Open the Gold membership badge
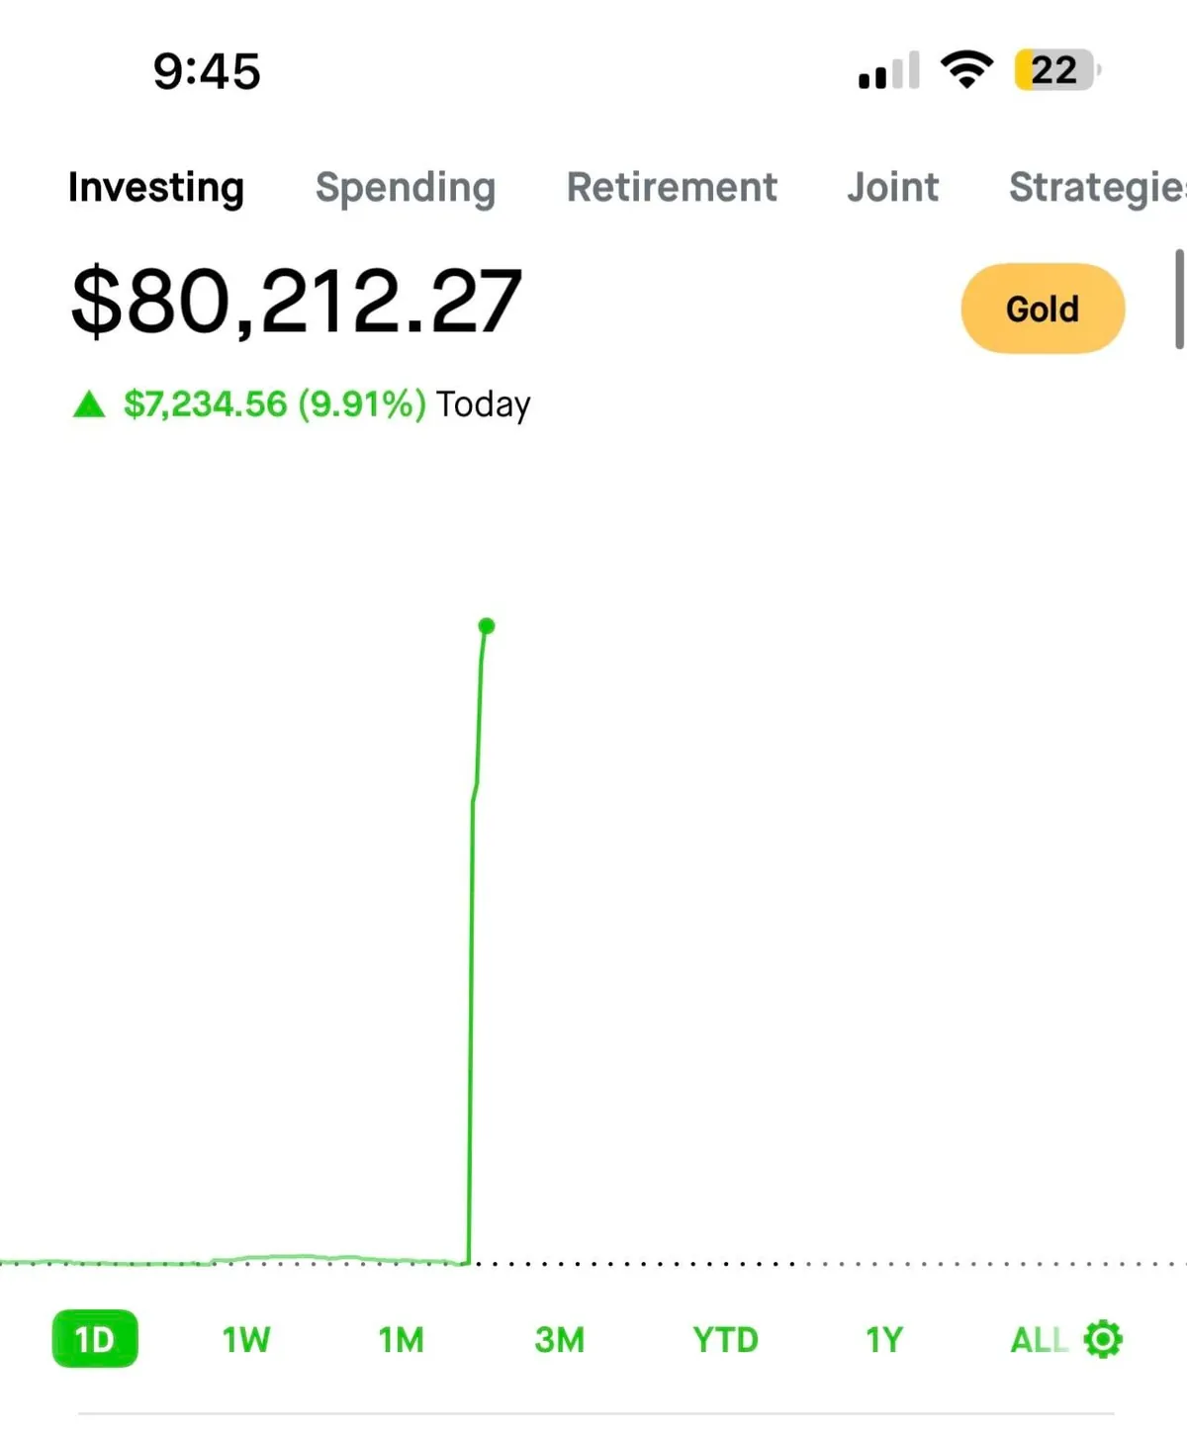The width and height of the screenshot is (1187, 1431). [x=1042, y=309]
